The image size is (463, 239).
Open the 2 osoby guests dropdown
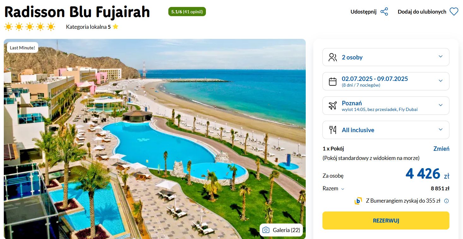point(386,57)
